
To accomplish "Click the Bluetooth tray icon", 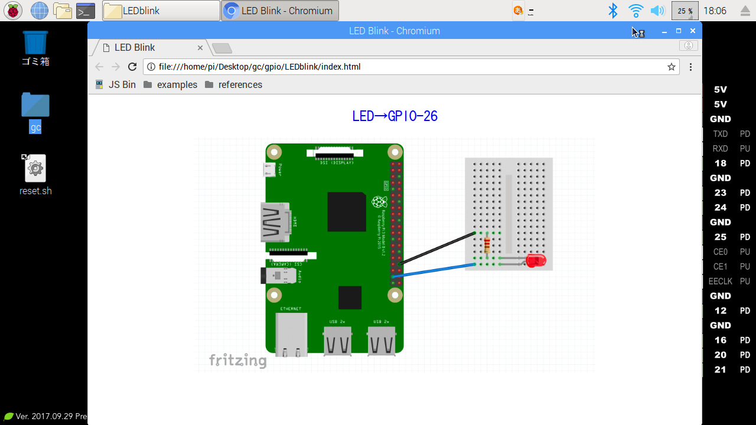I will point(613,11).
